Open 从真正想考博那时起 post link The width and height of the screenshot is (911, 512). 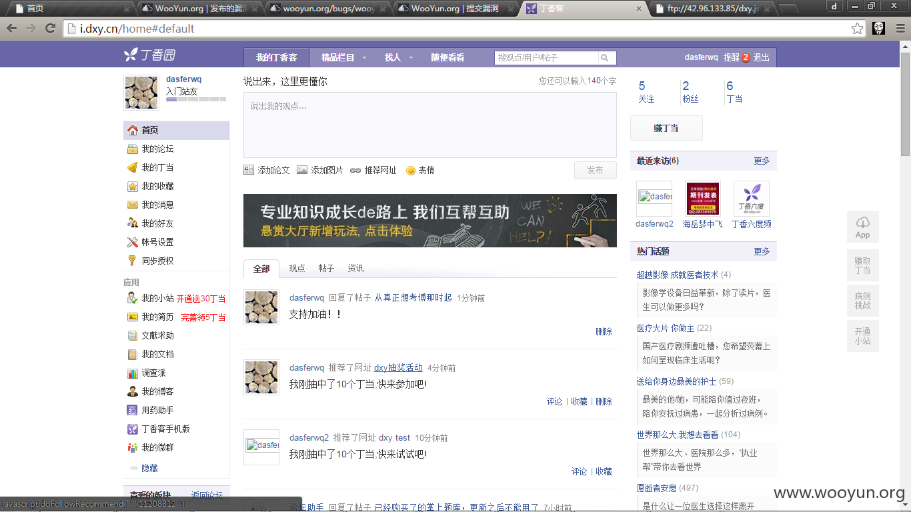click(413, 297)
